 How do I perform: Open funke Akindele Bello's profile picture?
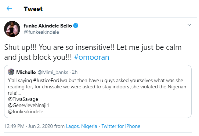(12, 29)
